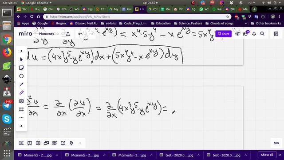284x160 pixels.
Task: Go to Chrome home page
Action: 39,16
